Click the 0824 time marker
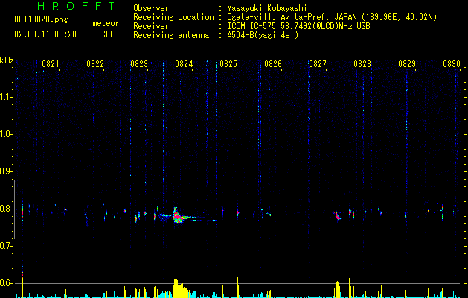468x298 pixels. 184,64
